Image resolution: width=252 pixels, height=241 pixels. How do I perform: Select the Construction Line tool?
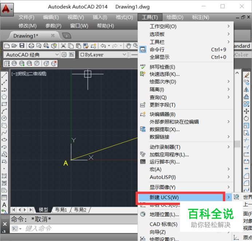point(4,82)
